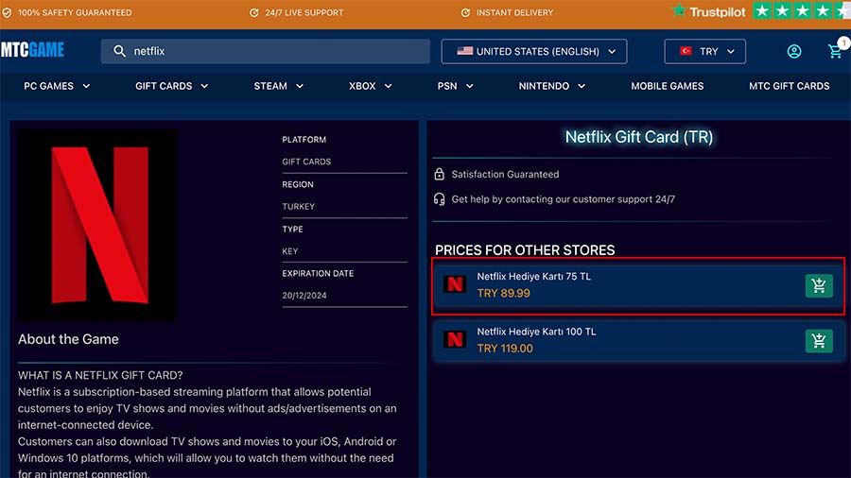Click the TURKEY region value
This screenshot has width=851, height=478.
pyautogui.click(x=298, y=207)
